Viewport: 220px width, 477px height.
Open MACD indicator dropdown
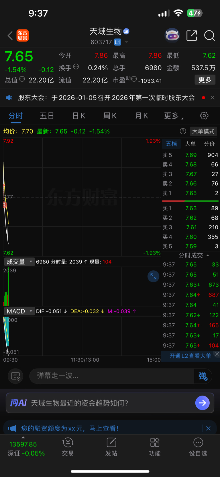[19, 311]
